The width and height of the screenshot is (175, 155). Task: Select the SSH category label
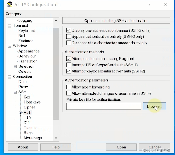click(22, 92)
